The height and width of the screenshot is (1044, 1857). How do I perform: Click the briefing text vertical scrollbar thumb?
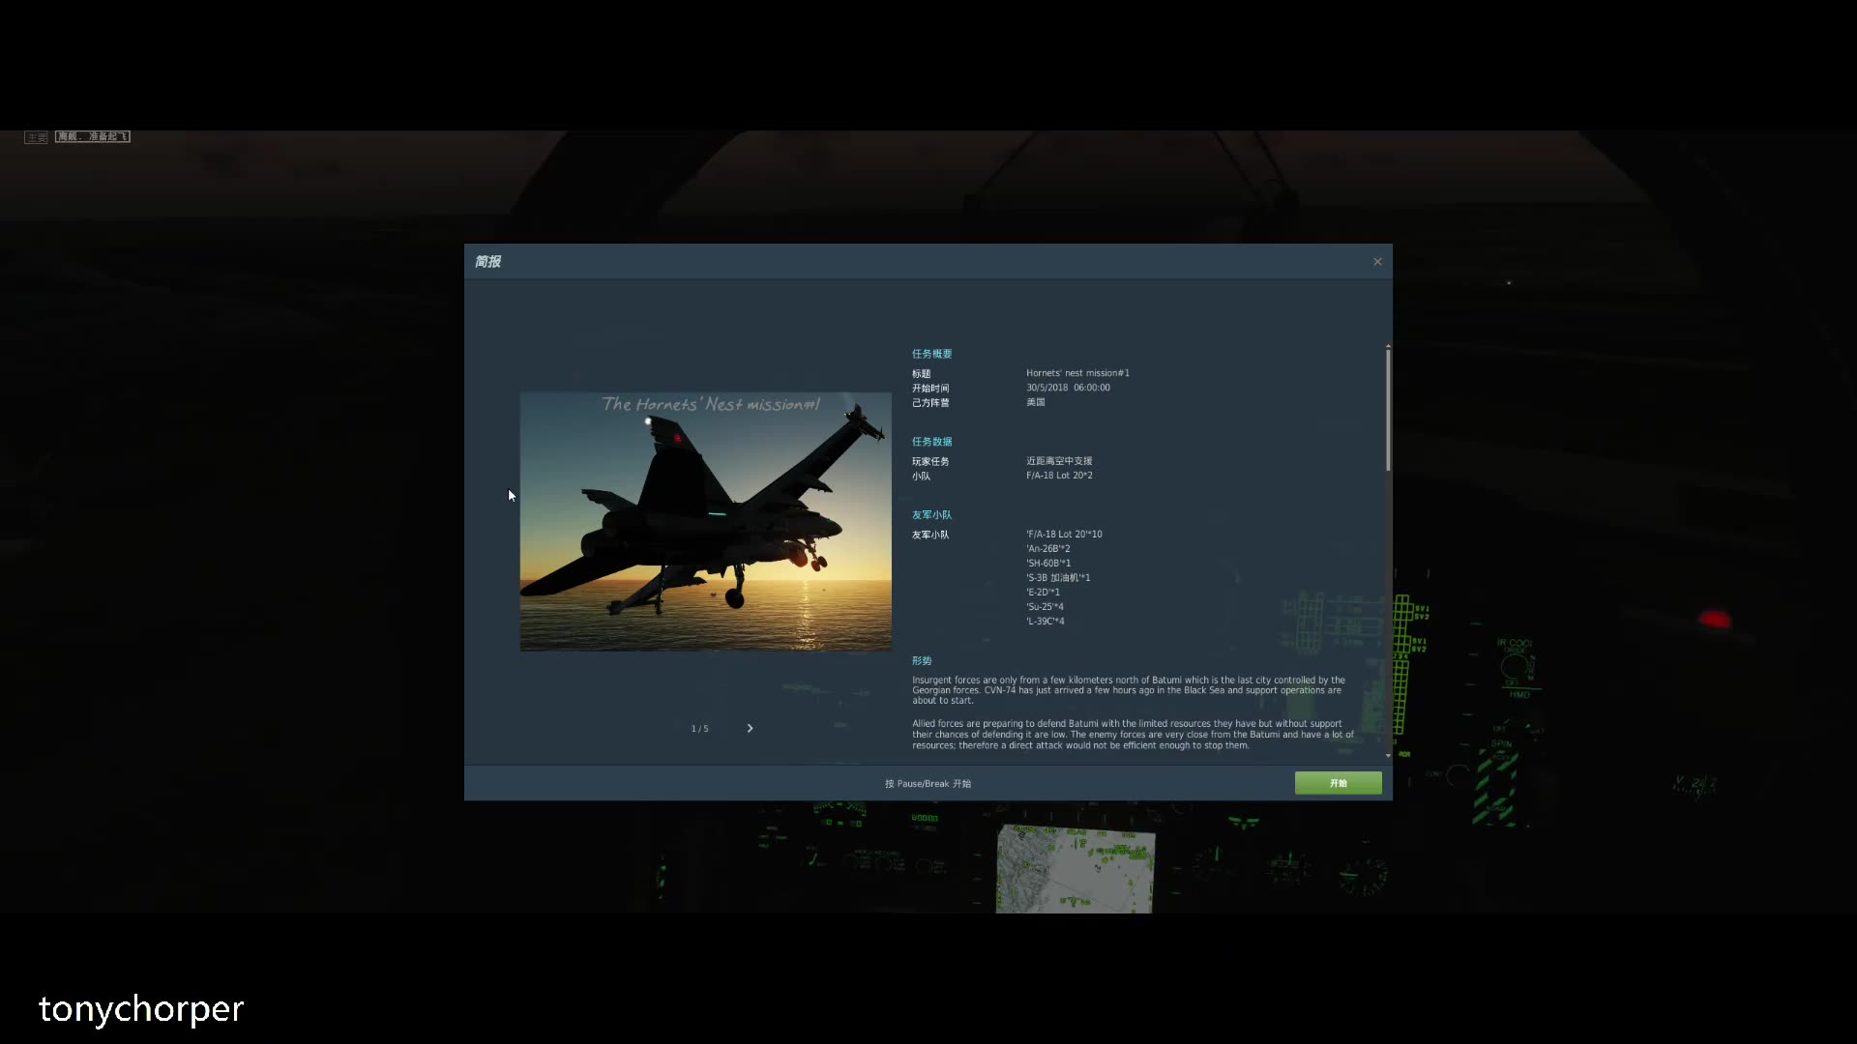click(x=1388, y=411)
